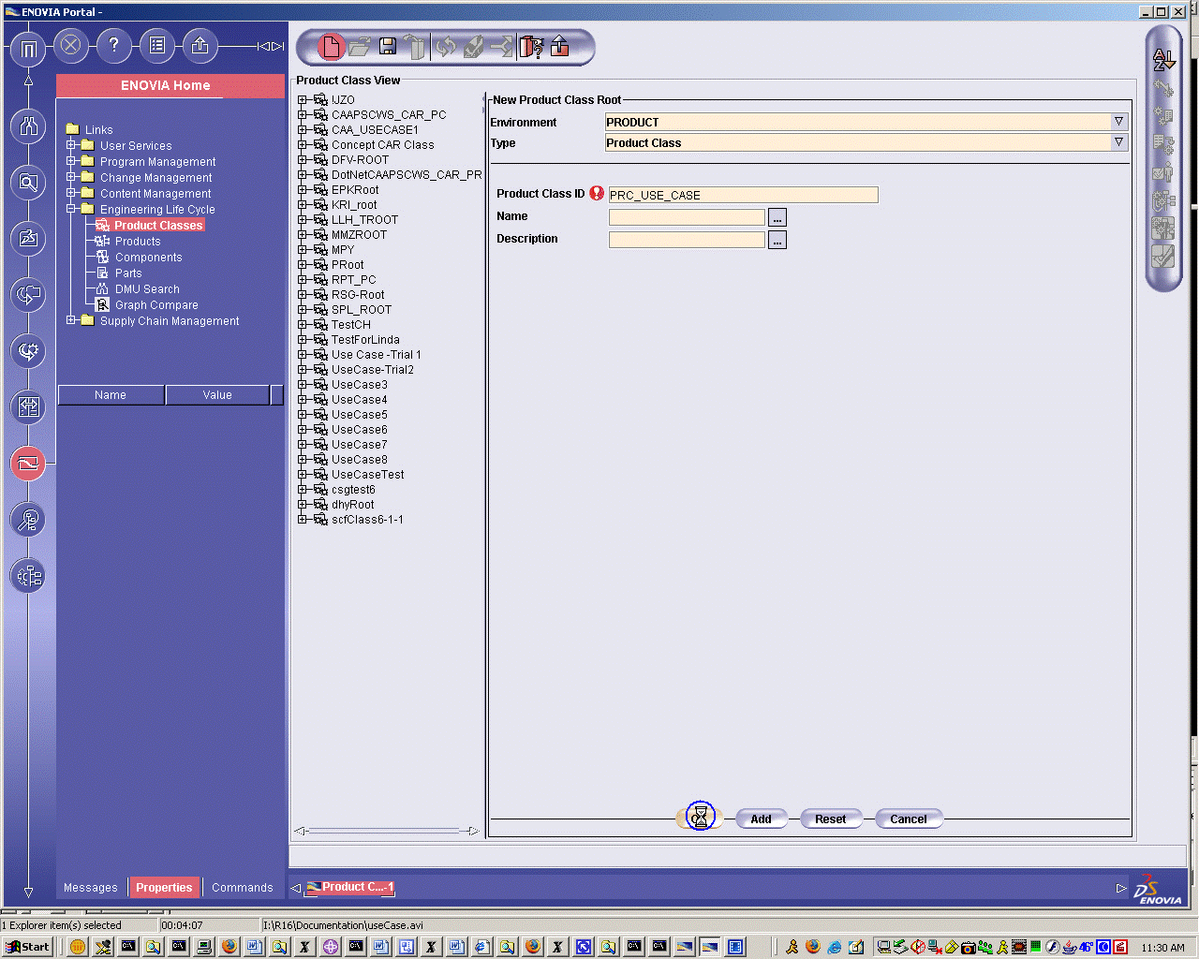
Task: Expand the UseCase3 tree node
Action: click(303, 385)
